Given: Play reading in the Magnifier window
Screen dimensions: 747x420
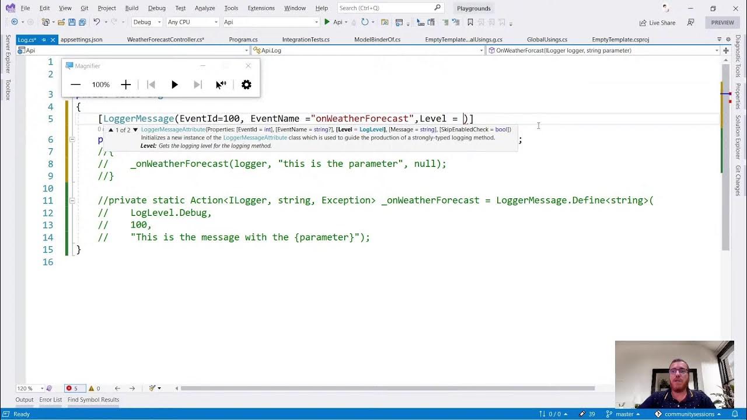Looking at the screenshot, I should tap(174, 85).
